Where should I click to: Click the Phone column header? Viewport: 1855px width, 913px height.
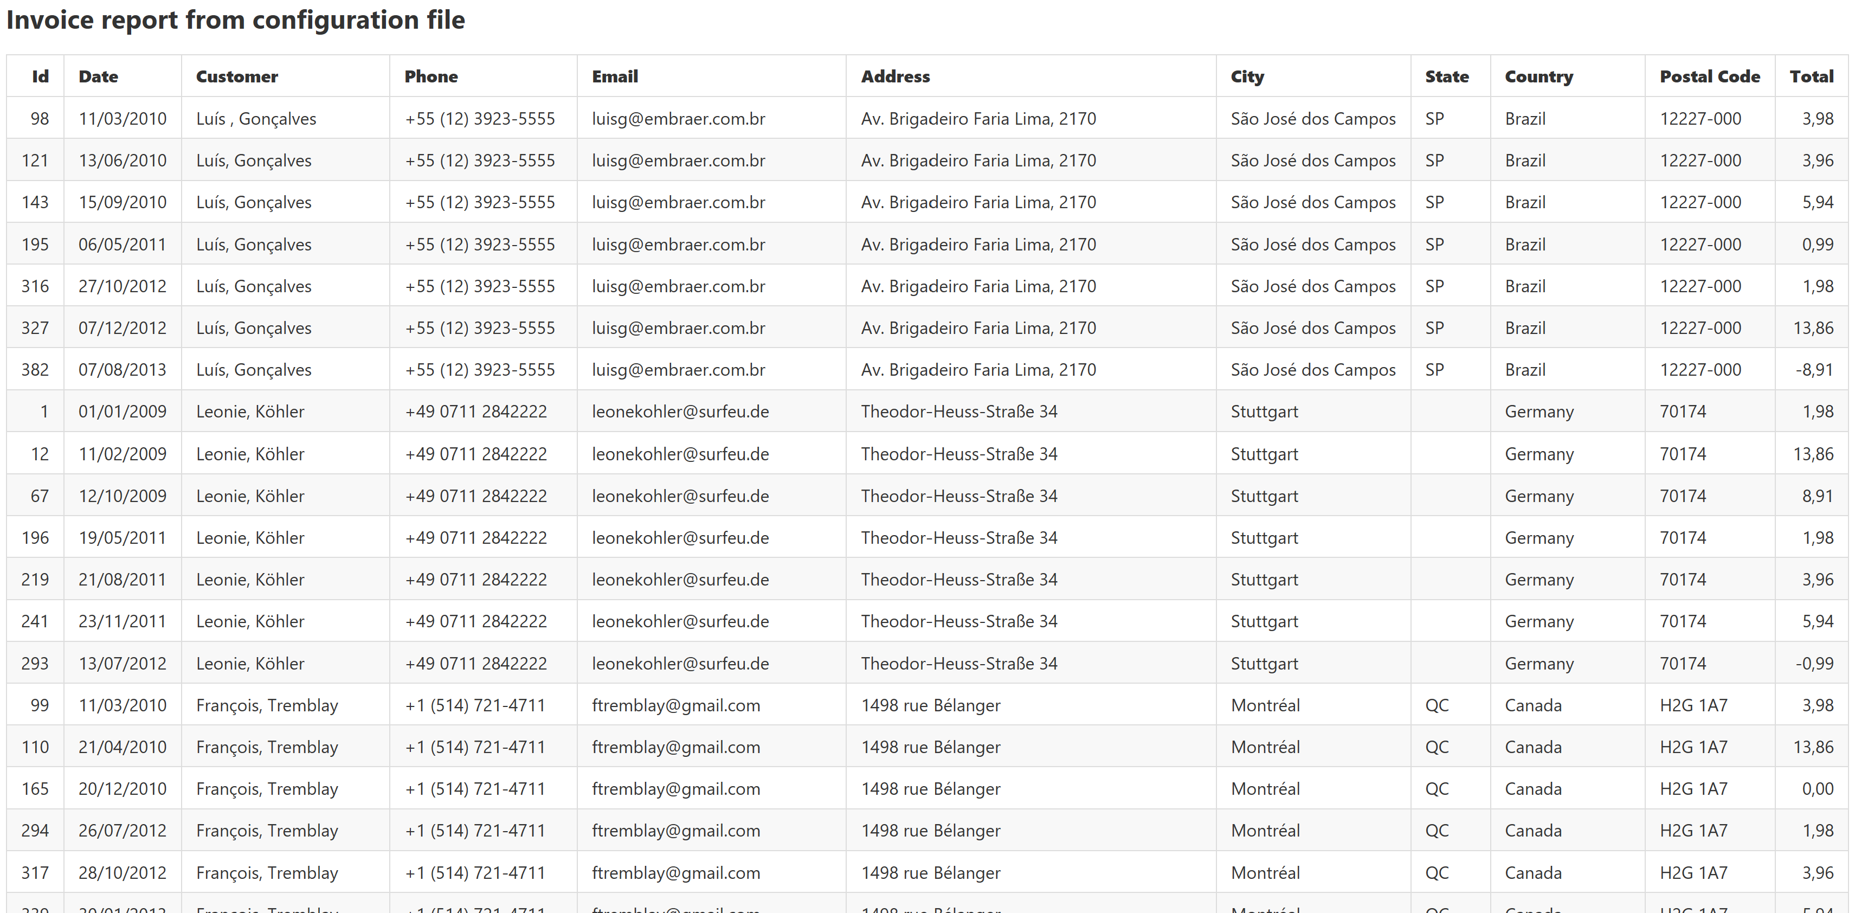point(430,76)
